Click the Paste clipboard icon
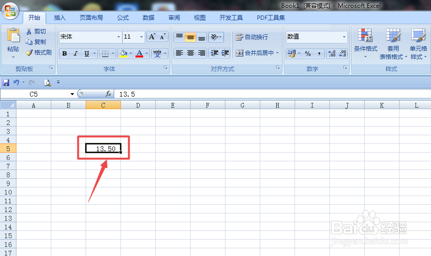This screenshot has width=431, height=256. (13, 35)
